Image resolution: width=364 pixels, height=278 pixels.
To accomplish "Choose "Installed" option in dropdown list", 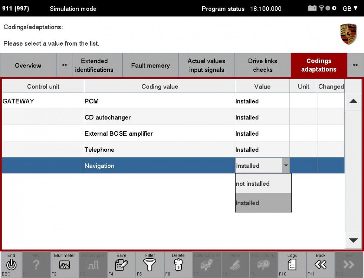I will [263, 203].
